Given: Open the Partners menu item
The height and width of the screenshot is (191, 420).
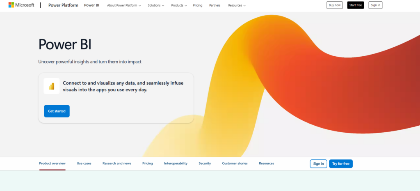Looking at the screenshot, I should (x=215, y=5).
